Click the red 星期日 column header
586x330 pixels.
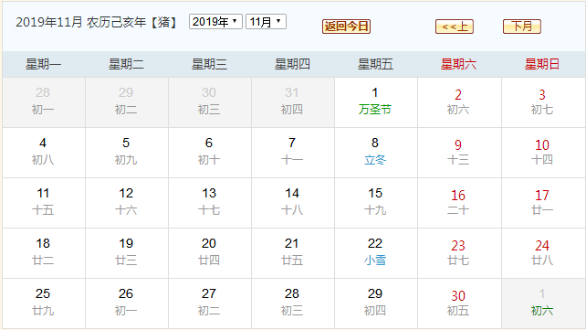coord(542,64)
